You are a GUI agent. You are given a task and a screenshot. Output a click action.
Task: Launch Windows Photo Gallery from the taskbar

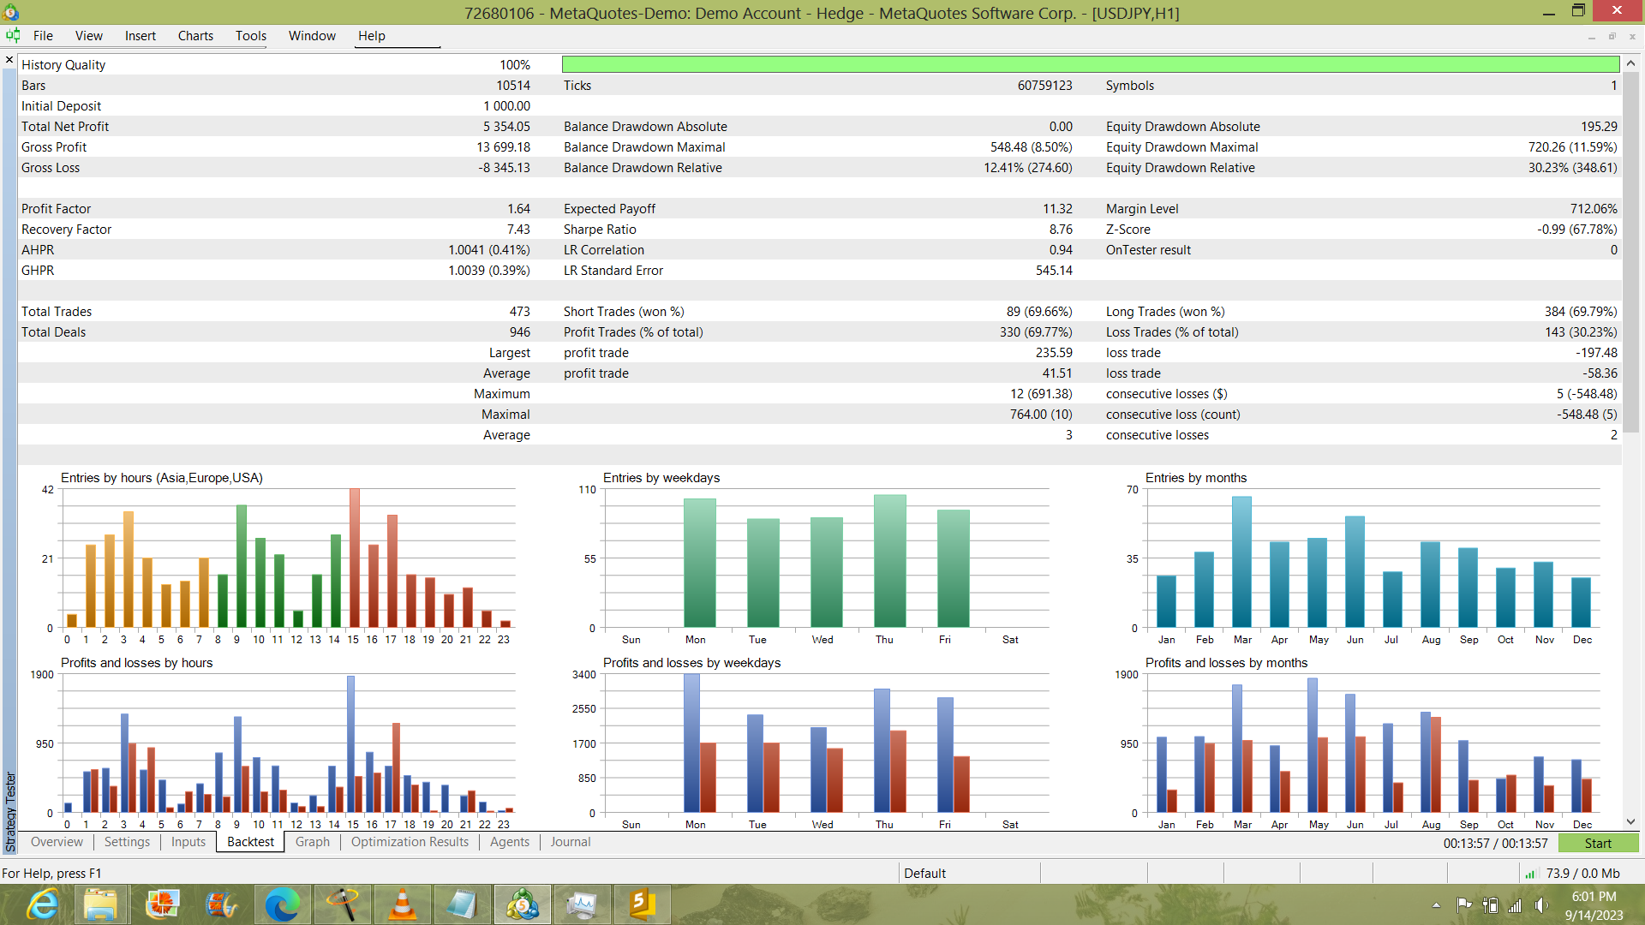(163, 904)
